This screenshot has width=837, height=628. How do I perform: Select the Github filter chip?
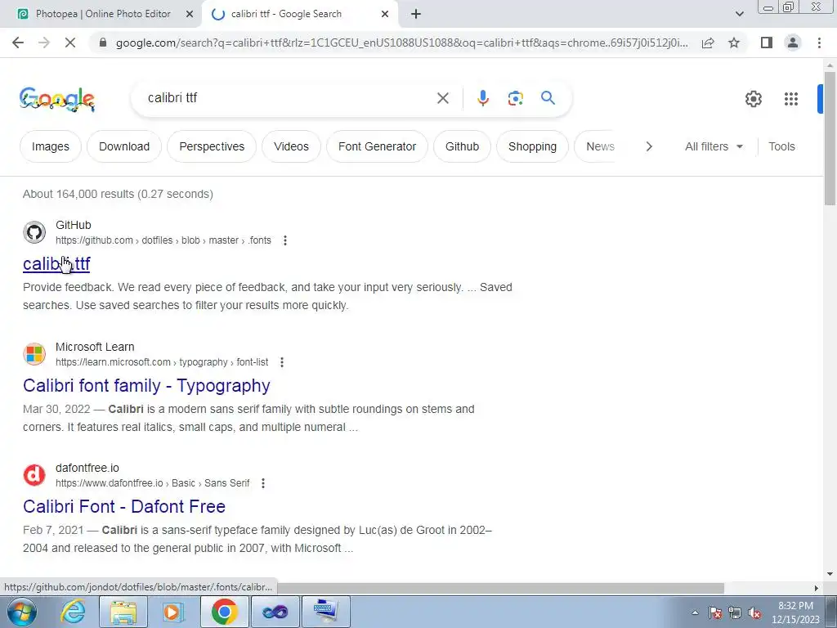point(463,146)
